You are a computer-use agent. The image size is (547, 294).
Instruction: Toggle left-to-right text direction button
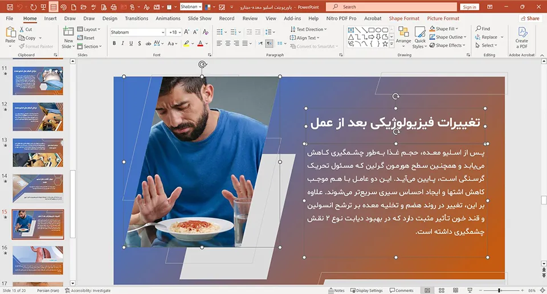260,43
